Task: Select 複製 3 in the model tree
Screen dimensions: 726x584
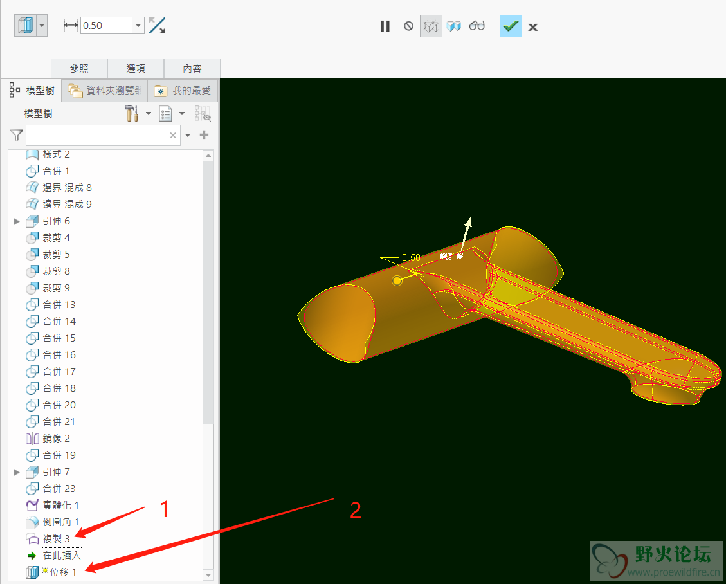Action: (x=56, y=538)
